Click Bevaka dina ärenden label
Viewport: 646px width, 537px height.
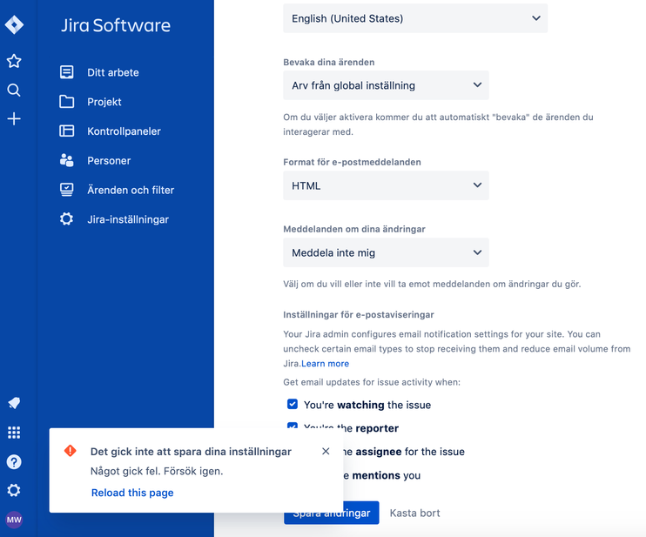pyautogui.click(x=329, y=62)
